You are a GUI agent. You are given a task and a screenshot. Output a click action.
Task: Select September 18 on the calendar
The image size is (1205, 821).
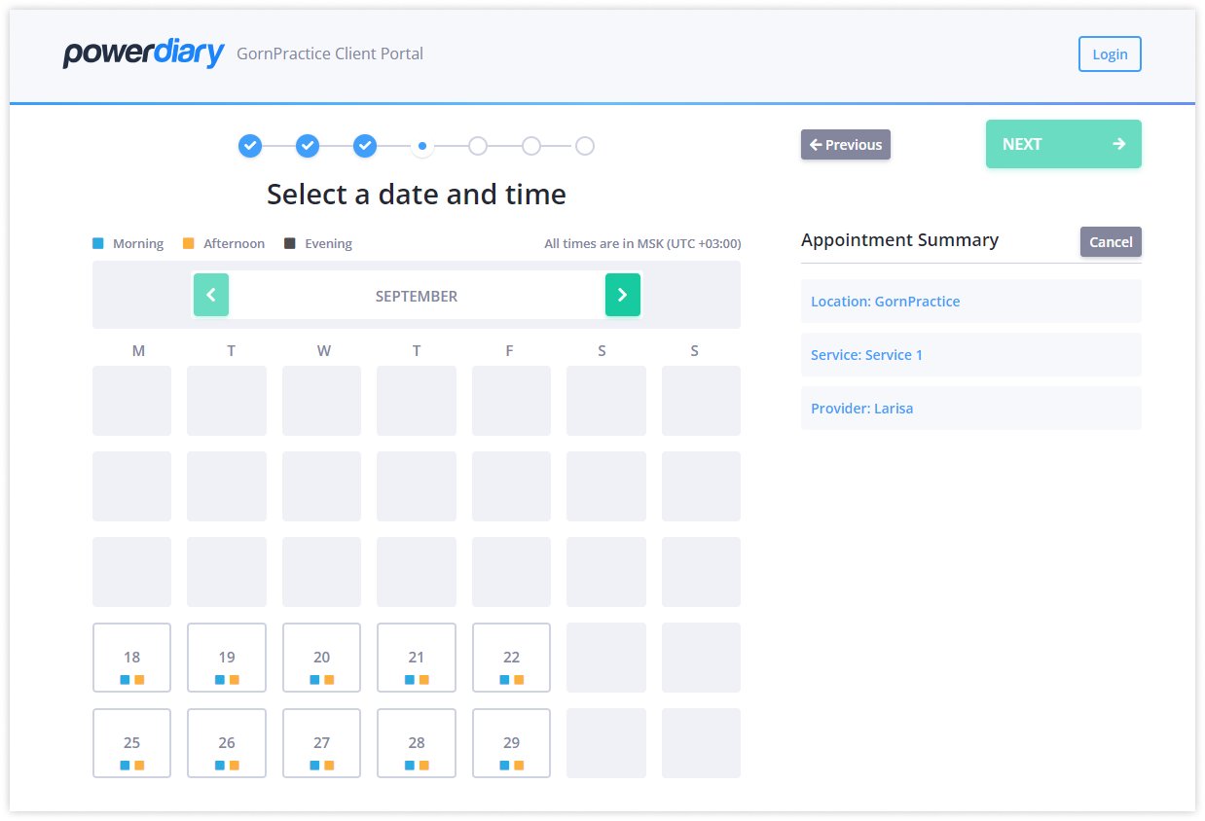131,658
